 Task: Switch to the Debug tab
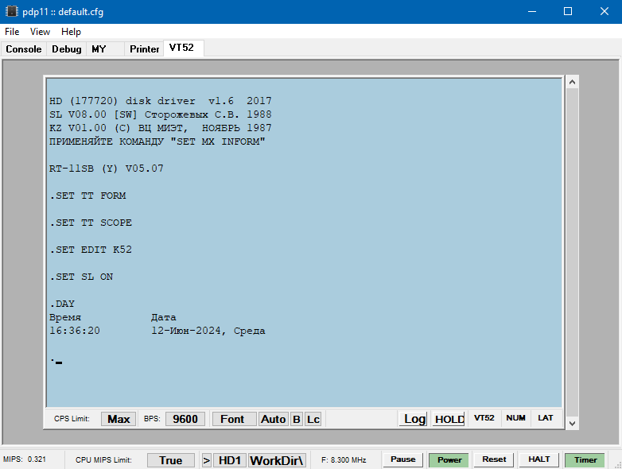(x=67, y=49)
